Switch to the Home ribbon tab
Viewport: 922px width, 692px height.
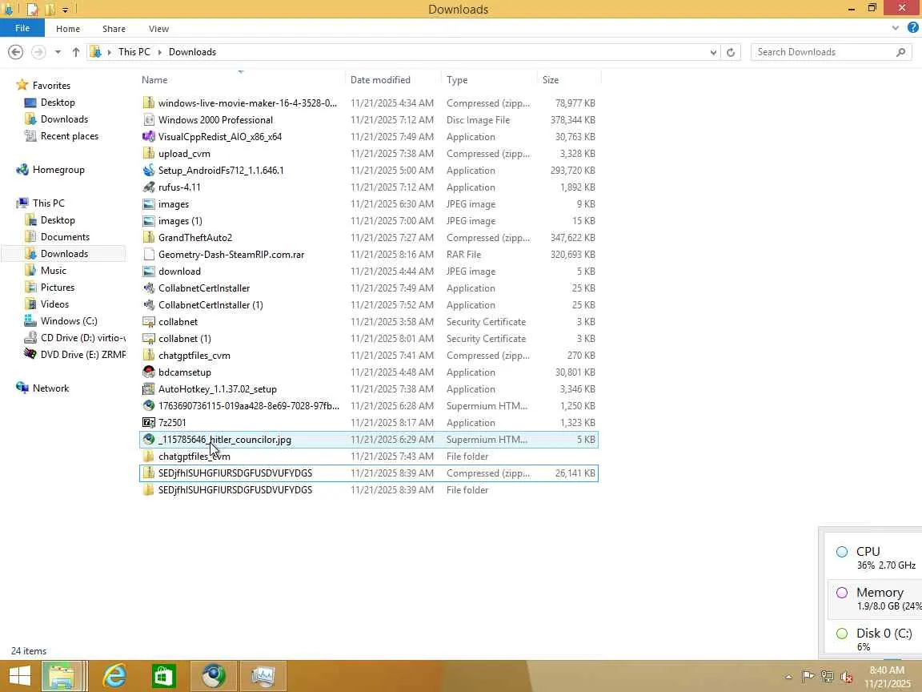(67, 29)
